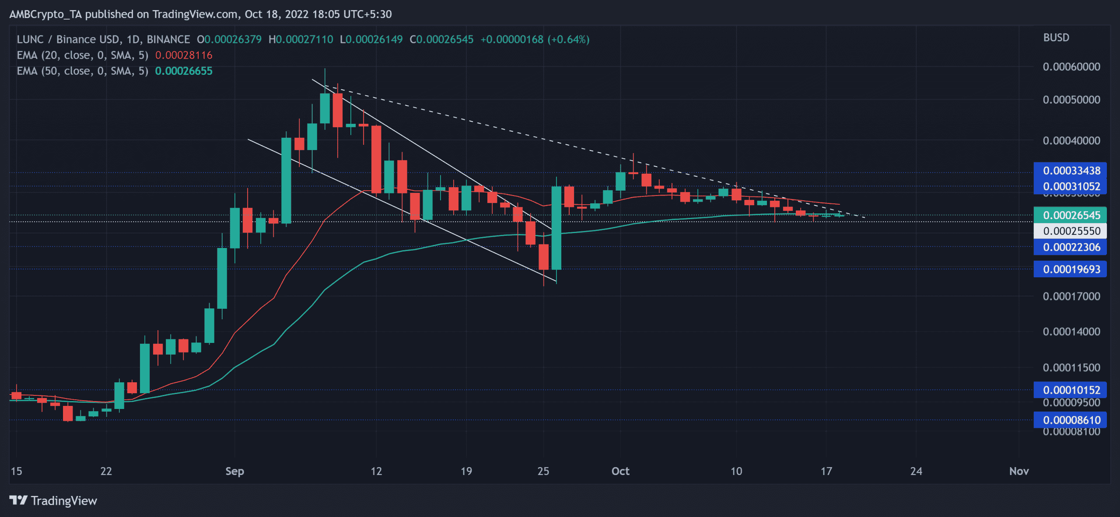Click the 0.00008610 price level label
Screen dimensions: 1120x517
1070,420
